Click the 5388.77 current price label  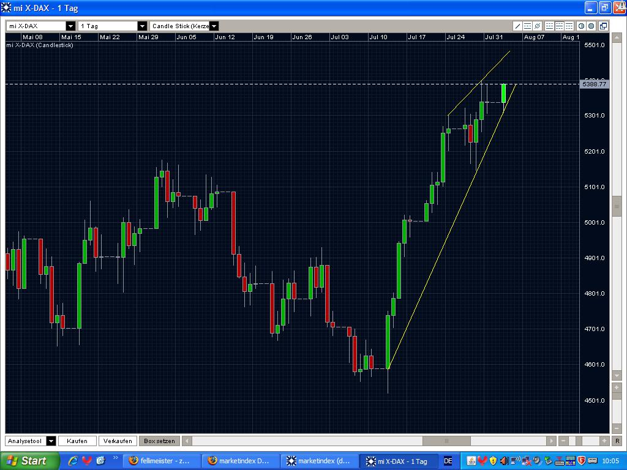tap(594, 84)
